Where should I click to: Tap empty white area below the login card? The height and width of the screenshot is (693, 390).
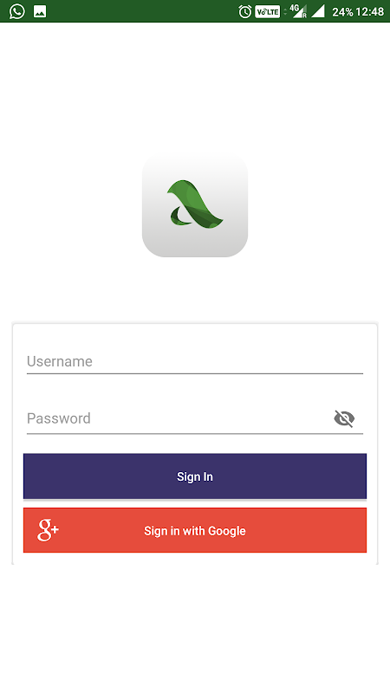pyautogui.click(x=195, y=627)
